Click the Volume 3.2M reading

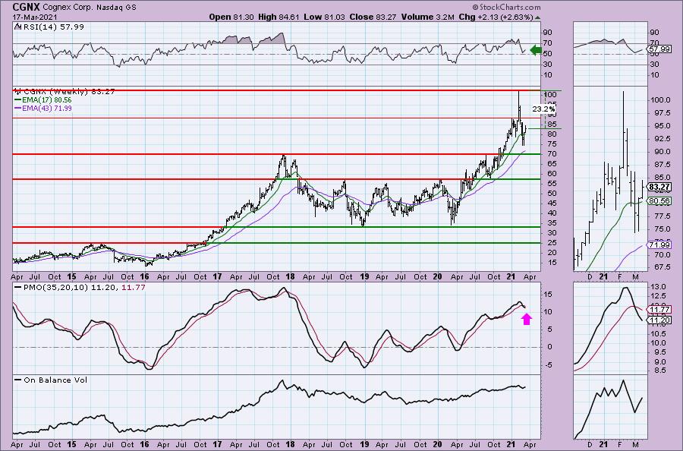click(428, 17)
